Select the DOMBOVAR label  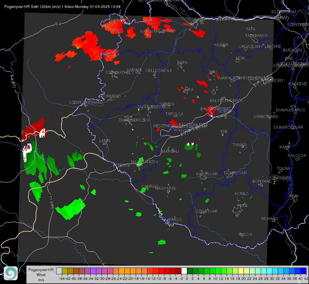[235, 173]
